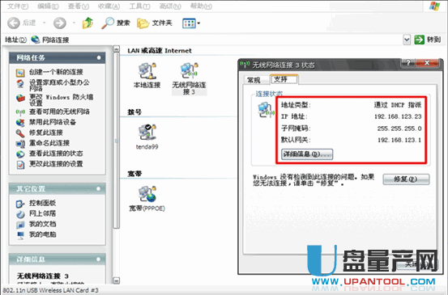Image resolution: width=448 pixels, height=295 pixels.
Task: Click the sidebar vertical scrollbar thumb
Action: click(116, 141)
